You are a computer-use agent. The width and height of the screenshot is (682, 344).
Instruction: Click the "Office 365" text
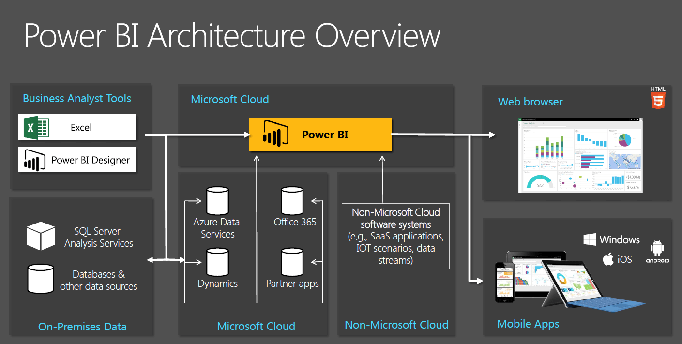[295, 222]
